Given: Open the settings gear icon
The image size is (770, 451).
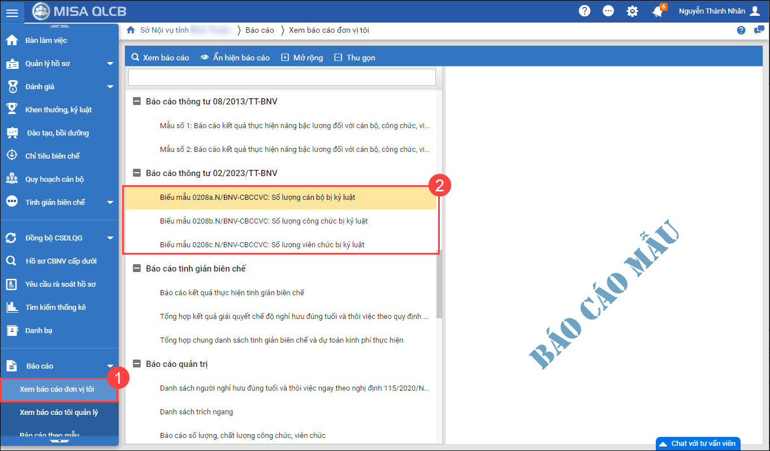Looking at the screenshot, I should (632, 11).
